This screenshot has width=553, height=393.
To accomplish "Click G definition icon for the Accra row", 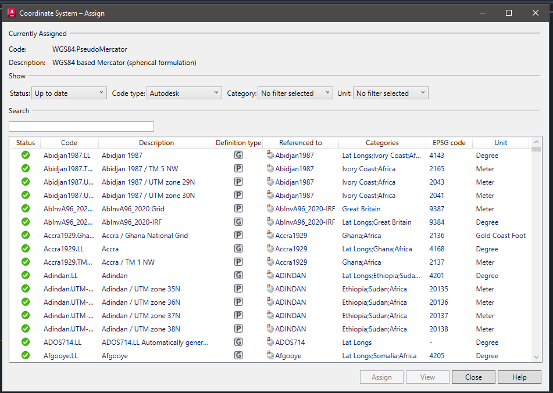I will pyautogui.click(x=238, y=248).
